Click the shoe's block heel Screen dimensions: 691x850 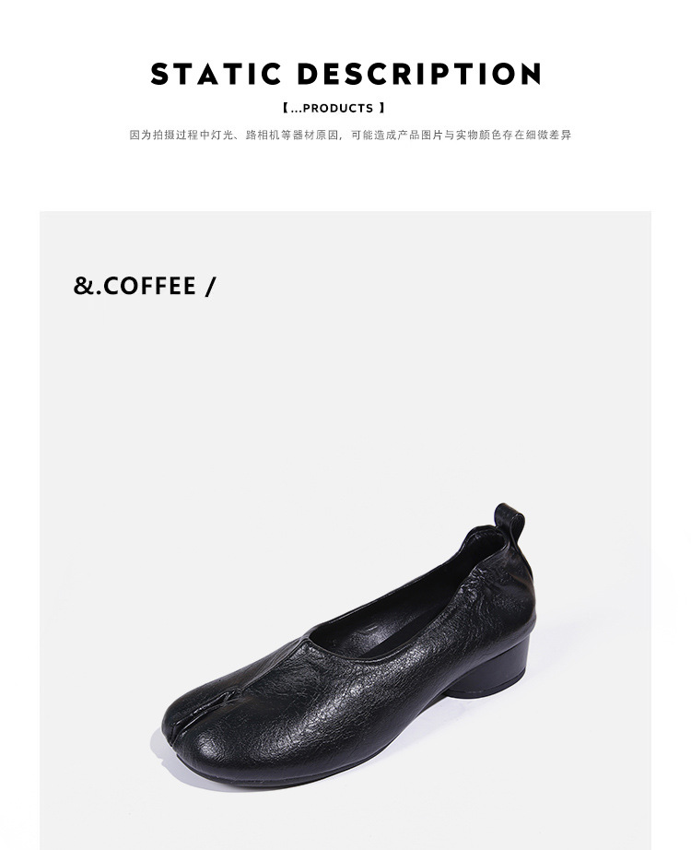pyautogui.click(x=492, y=669)
